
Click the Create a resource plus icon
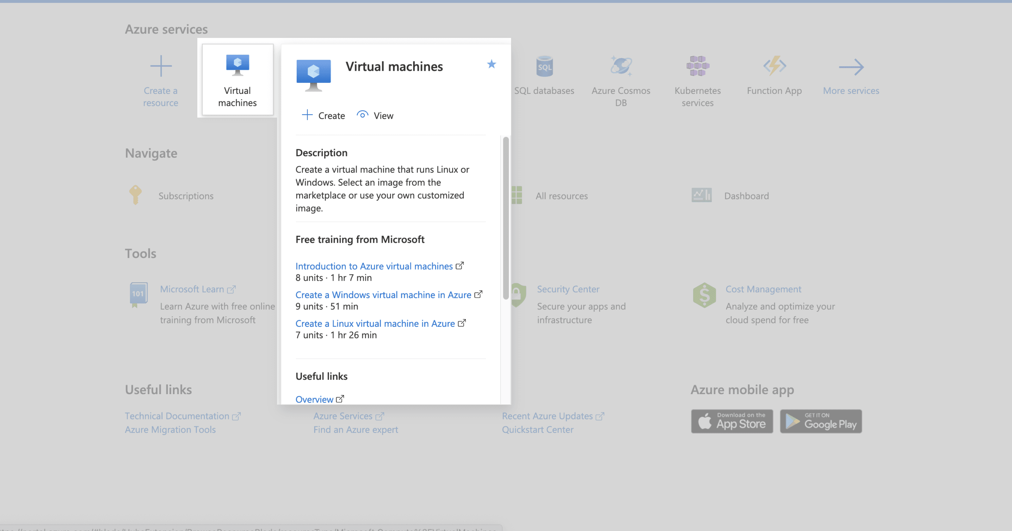pos(161,66)
